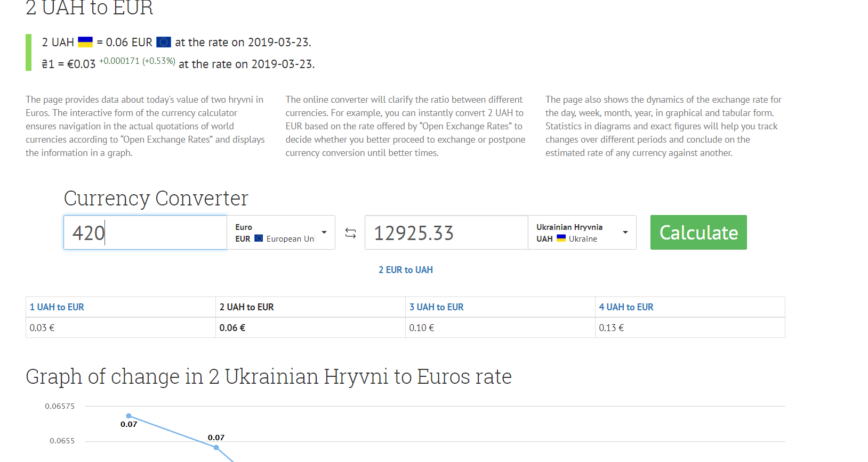Viewport: 868px width, 462px height.
Task: Click the converted result field showing 12925.33
Action: (x=446, y=233)
